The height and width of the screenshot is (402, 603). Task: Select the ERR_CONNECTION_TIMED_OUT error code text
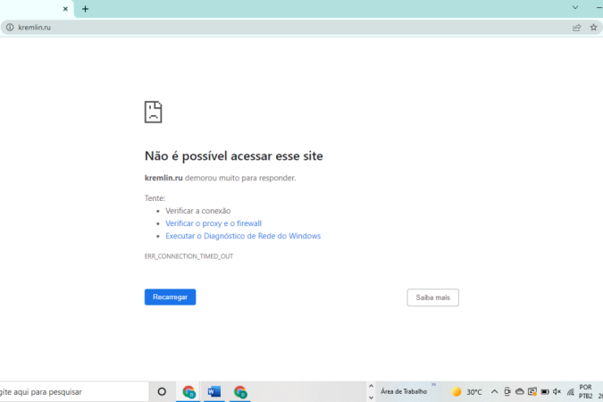click(x=188, y=256)
